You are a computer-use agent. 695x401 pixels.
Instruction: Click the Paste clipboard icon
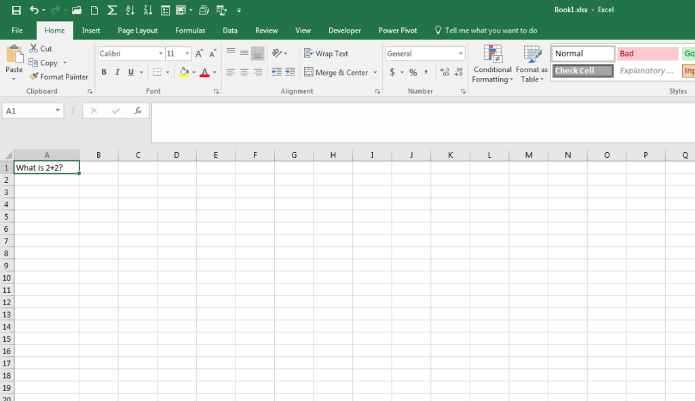click(14, 54)
